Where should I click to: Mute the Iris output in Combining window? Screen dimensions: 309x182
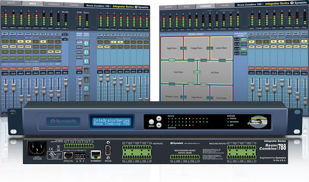click(x=281, y=68)
